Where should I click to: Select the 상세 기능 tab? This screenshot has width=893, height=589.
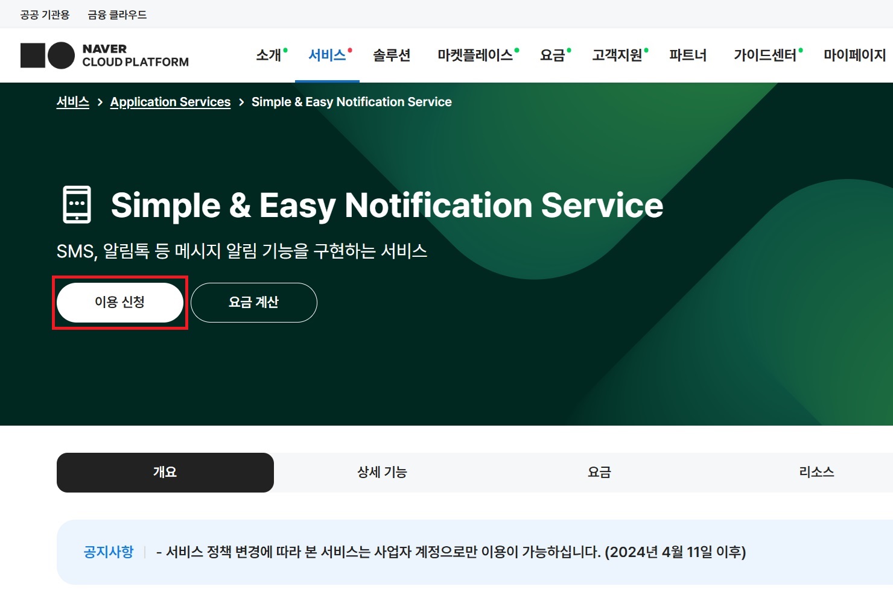pyautogui.click(x=382, y=473)
